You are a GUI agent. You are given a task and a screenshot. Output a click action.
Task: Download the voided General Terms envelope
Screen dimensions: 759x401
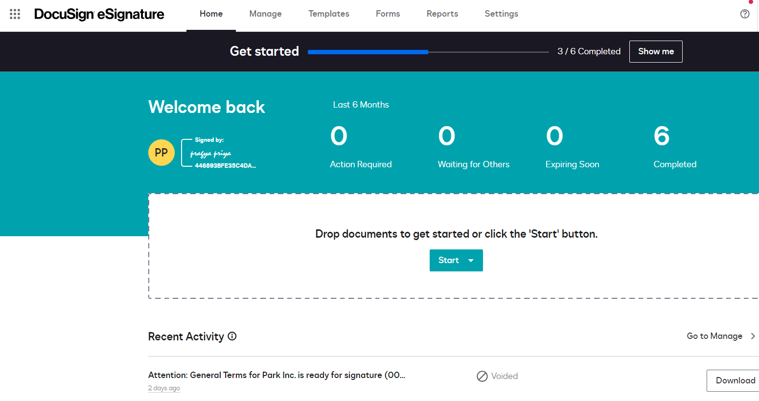[735, 380]
